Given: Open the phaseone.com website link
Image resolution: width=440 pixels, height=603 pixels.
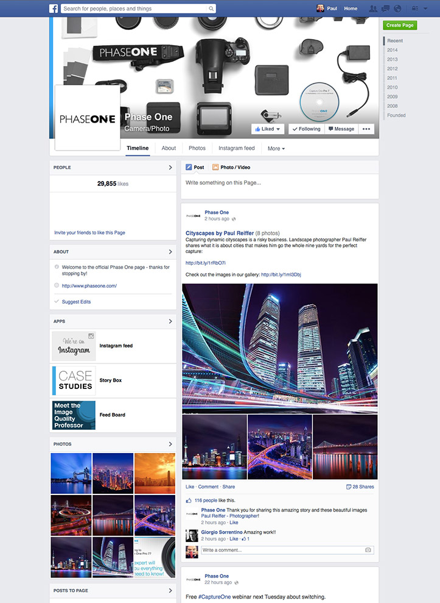Looking at the screenshot, I should coord(89,286).
